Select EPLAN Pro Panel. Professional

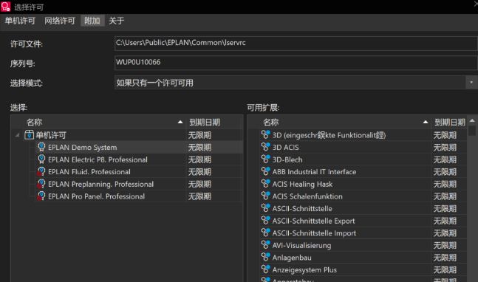96,196
